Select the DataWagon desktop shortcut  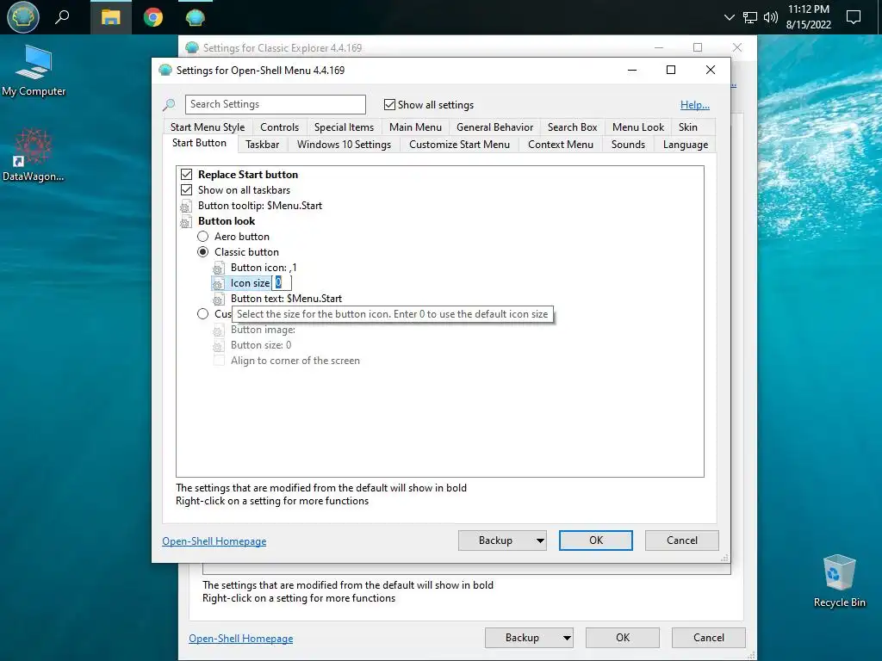coord(34,155)
